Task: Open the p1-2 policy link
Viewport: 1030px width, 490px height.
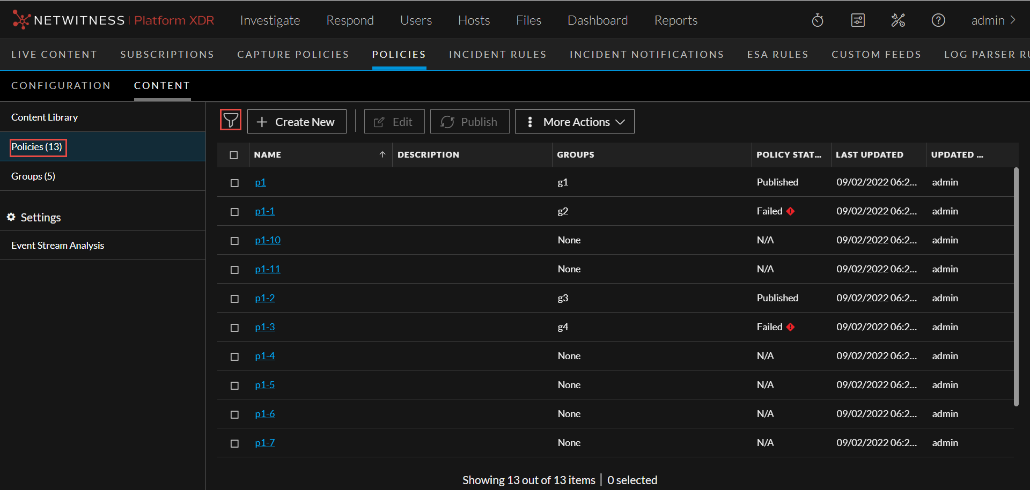Action: [265, 298]
